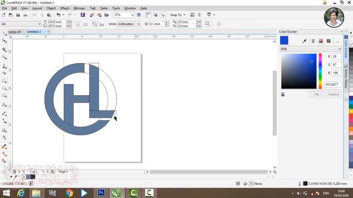The width and height of the screenshot is (353, 198).
Task: Show color viewers in the Color Docker
Action: click(x=321, y=41)
